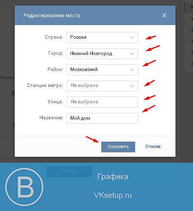Click the Отмена link

pos(153,146)
